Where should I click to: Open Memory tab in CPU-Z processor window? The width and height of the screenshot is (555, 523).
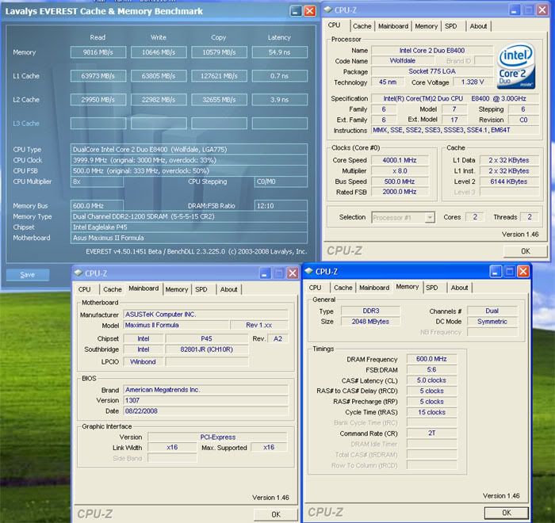tap(427, 26)
